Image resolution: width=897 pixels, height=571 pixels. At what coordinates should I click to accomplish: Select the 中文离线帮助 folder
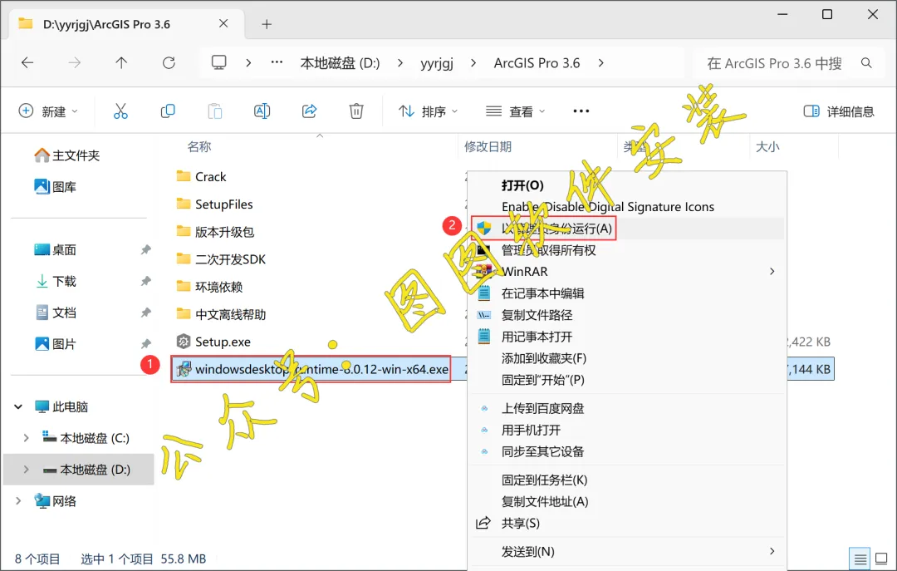click(221, 314)
